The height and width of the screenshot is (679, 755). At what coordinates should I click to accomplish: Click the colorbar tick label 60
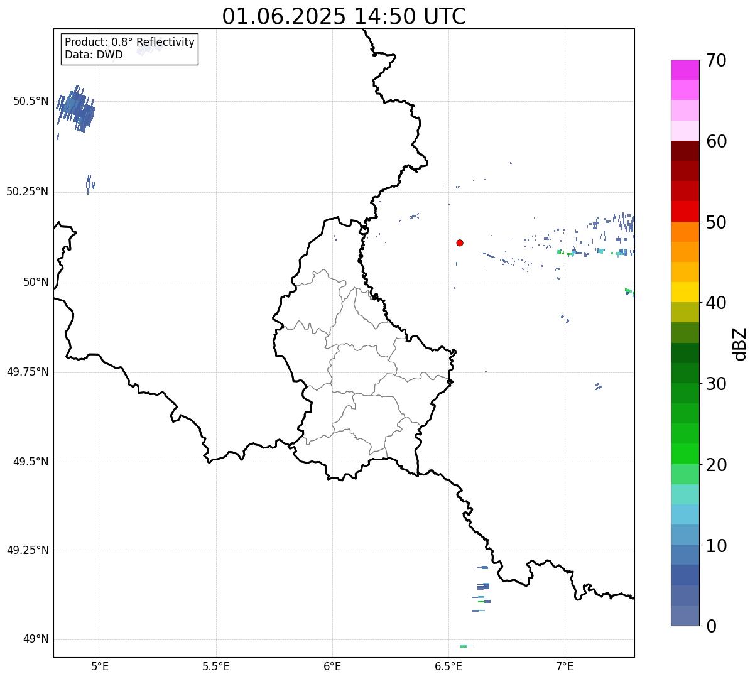pos(716,141)
